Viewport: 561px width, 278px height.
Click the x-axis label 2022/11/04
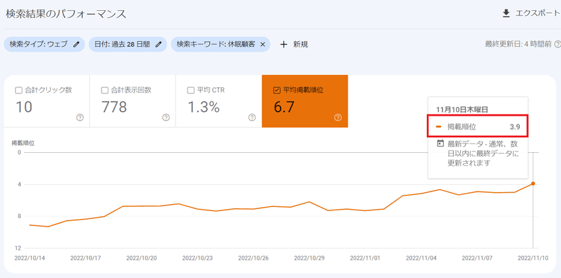(421, 258)
